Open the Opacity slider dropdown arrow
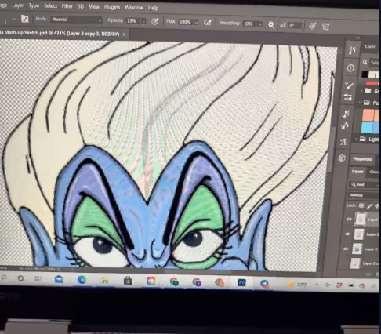381x334 pixels. [x=143, y=21]
